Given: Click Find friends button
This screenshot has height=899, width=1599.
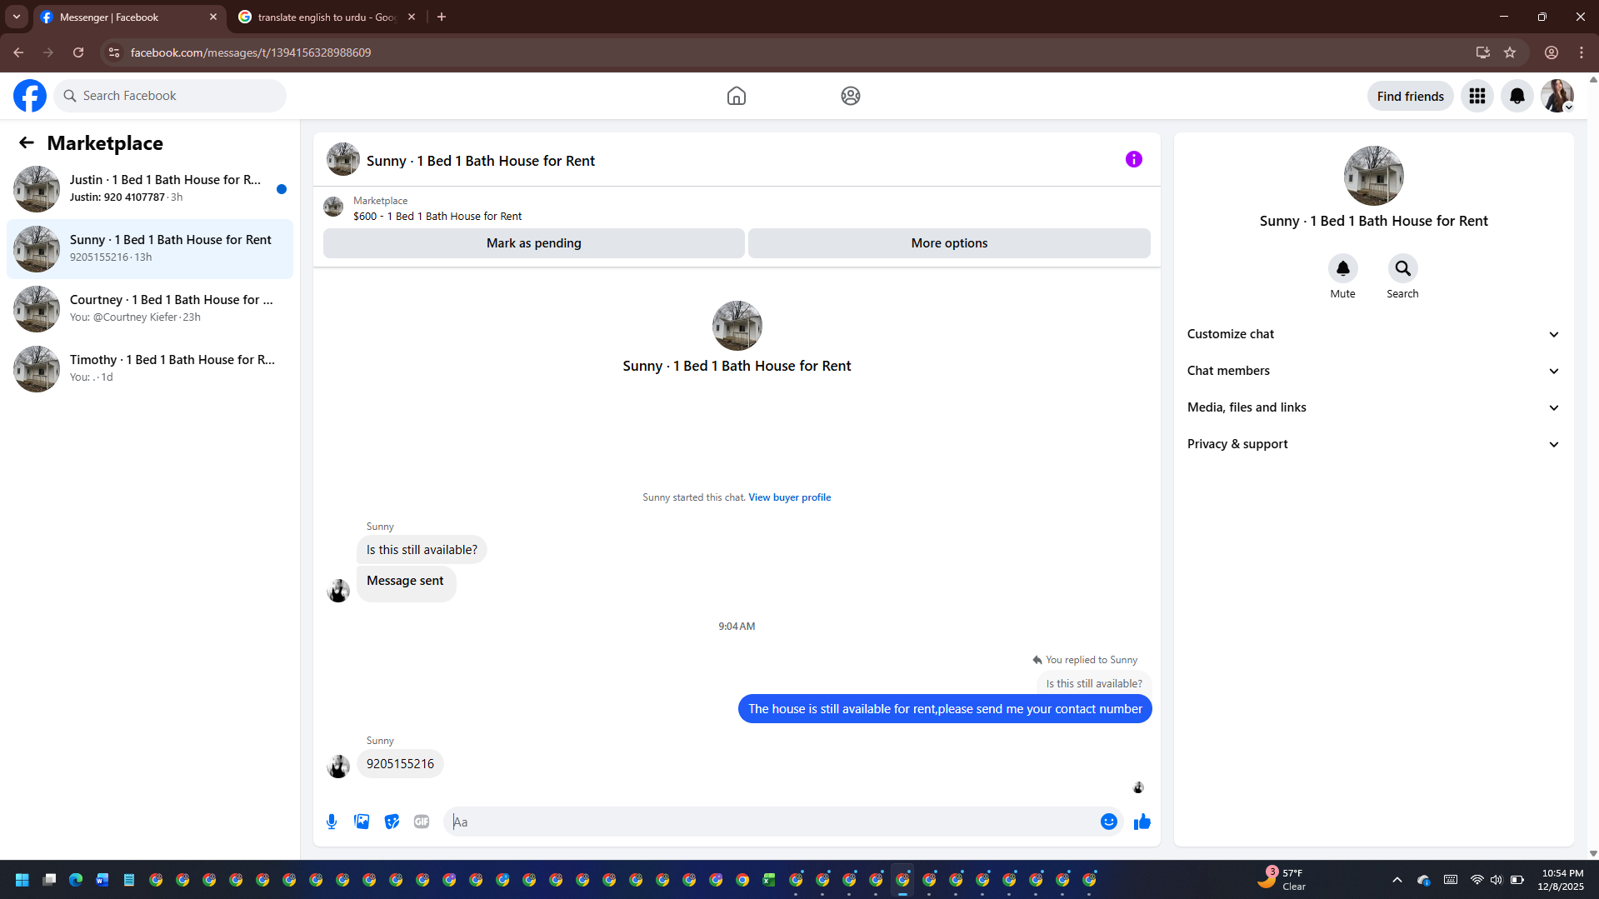Looking at the screenshot, I should pyautogui.click(x=1410, y=96).
